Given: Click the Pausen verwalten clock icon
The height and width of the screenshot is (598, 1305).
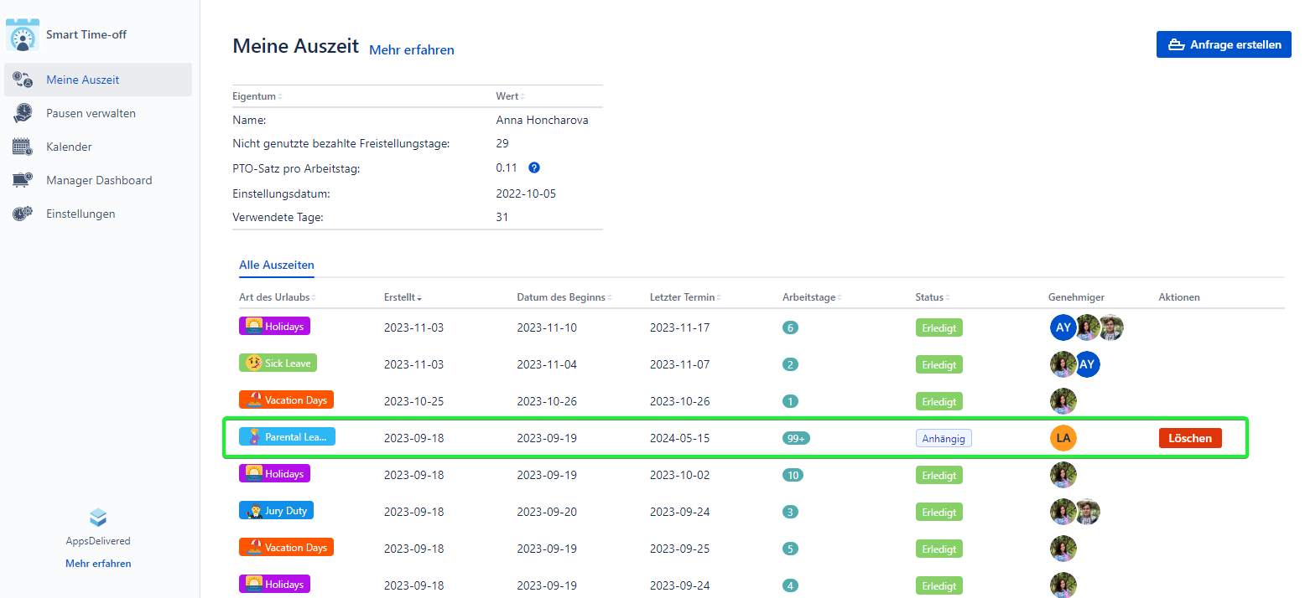Looking at the screenshot, I should [x=23, y=113].
